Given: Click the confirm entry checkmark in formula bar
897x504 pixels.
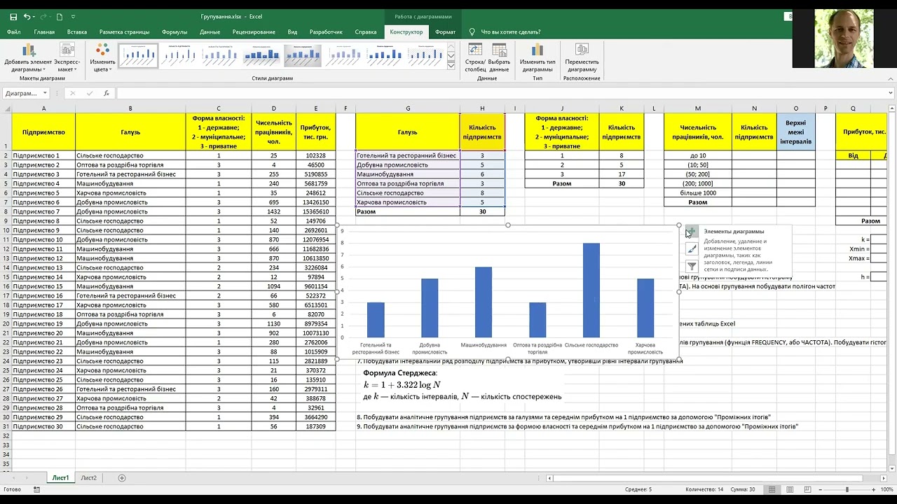Looking at the screenshot, I should point(90,93).
